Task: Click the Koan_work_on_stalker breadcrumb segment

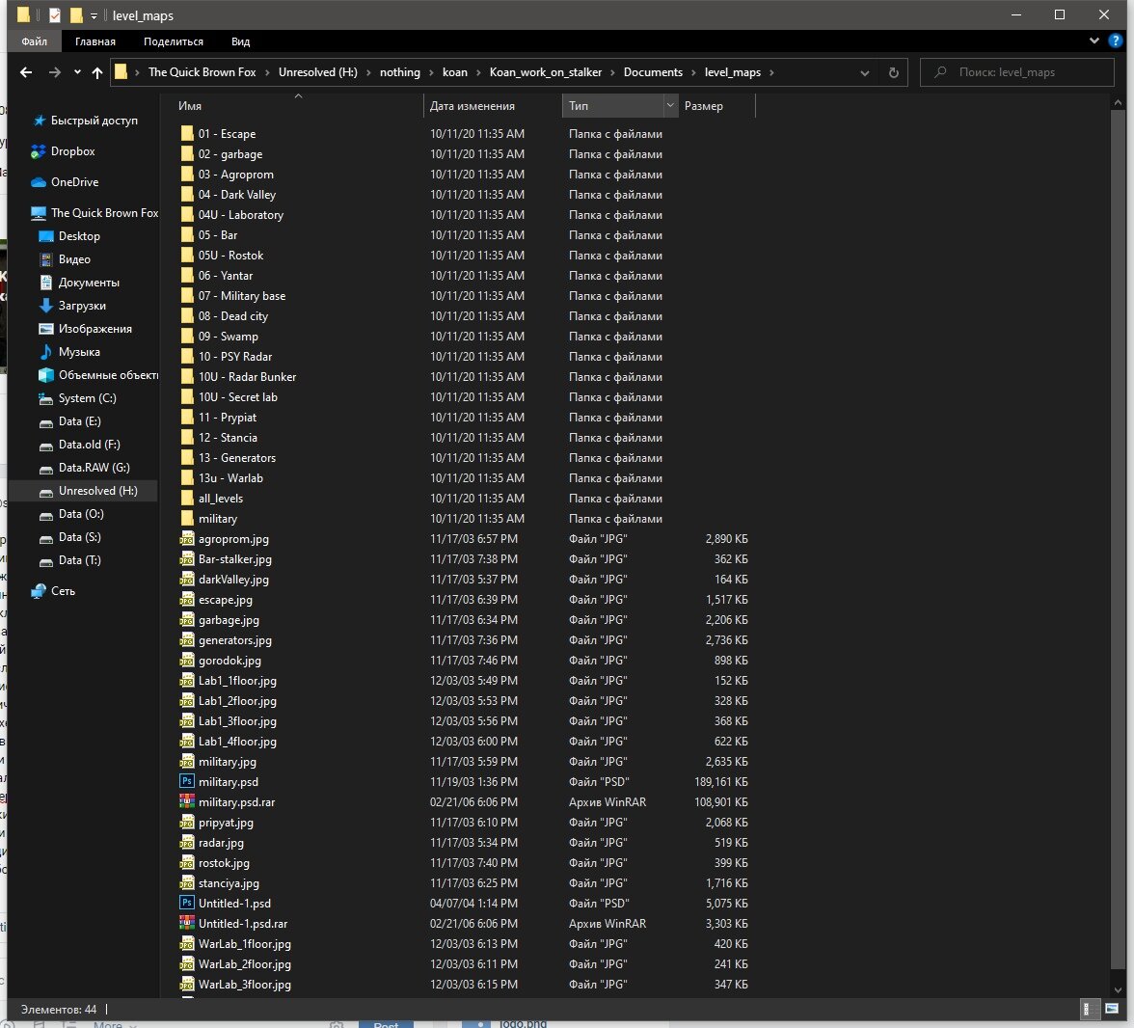Action: coord(546,72)
